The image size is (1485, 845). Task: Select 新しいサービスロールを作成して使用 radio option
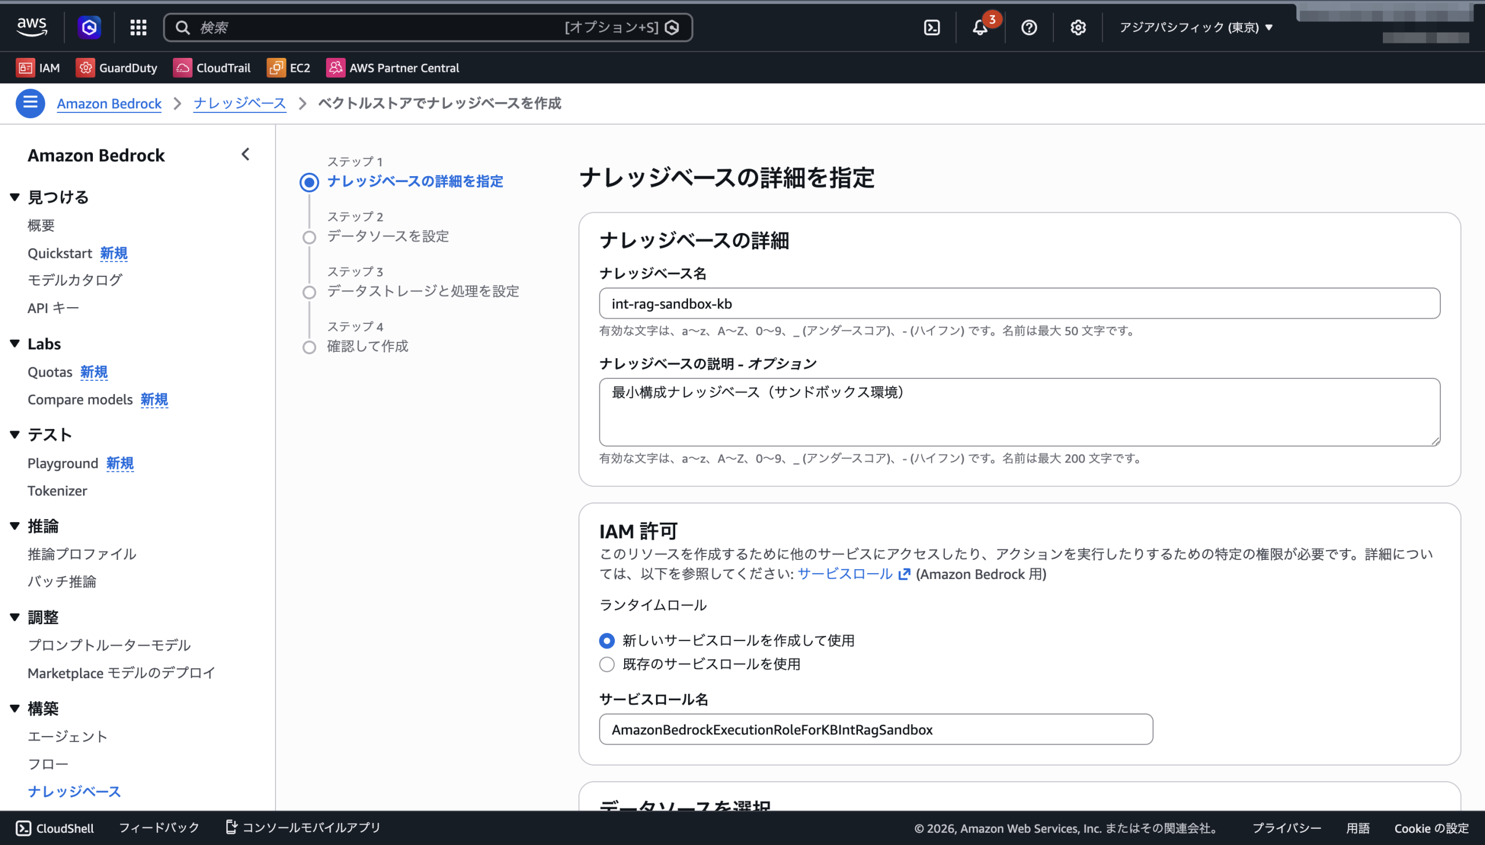tap(607, 641)
